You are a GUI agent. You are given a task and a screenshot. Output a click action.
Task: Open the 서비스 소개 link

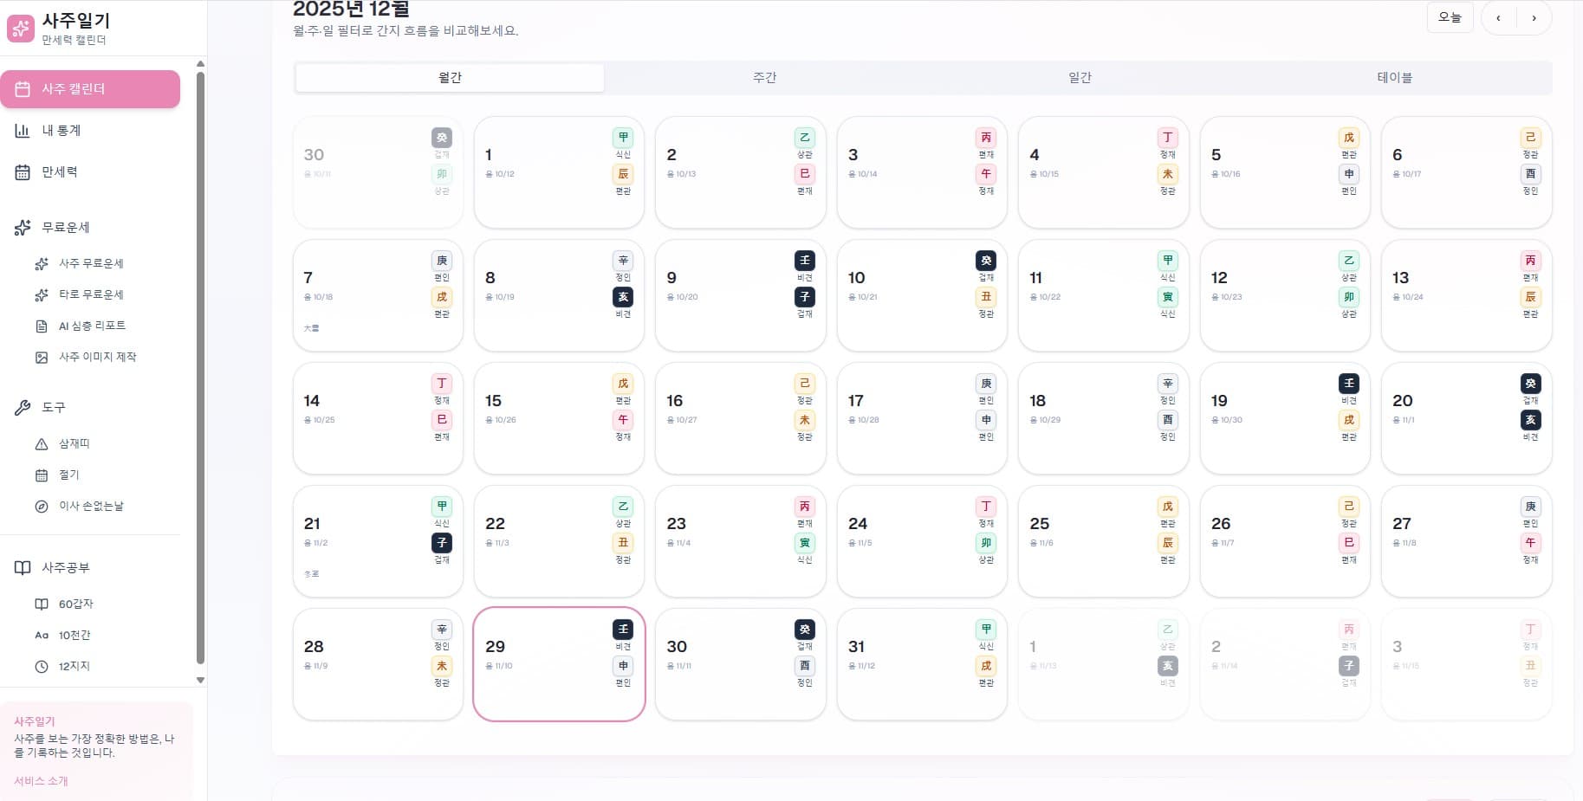point(41,781)
